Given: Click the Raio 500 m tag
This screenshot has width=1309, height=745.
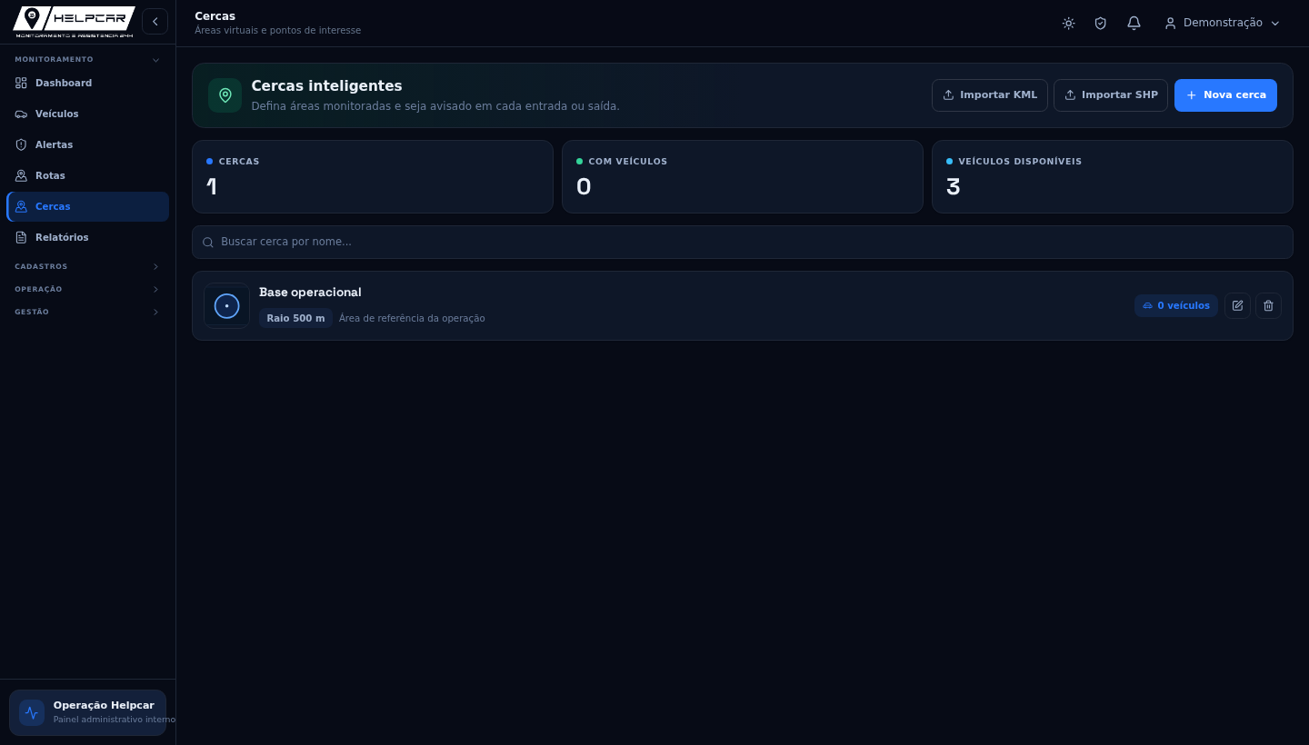Looking at the screenshot, I should [295, 318].
